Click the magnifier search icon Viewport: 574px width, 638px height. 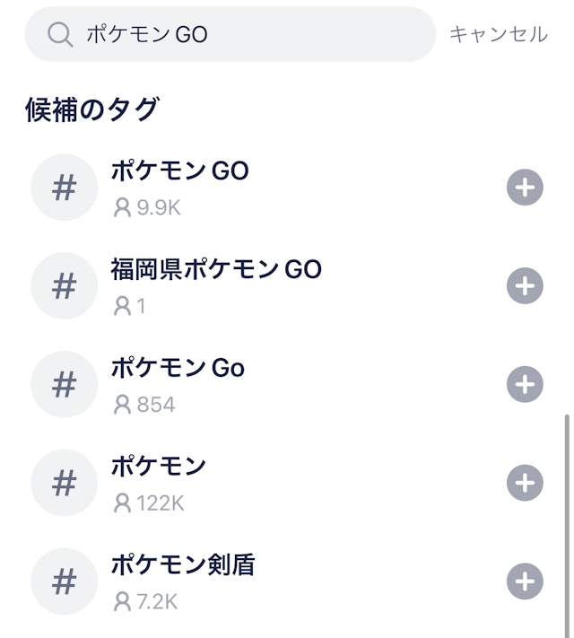(60, 35)
